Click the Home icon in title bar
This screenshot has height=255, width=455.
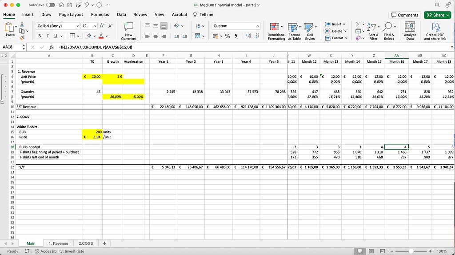(61, 5)
